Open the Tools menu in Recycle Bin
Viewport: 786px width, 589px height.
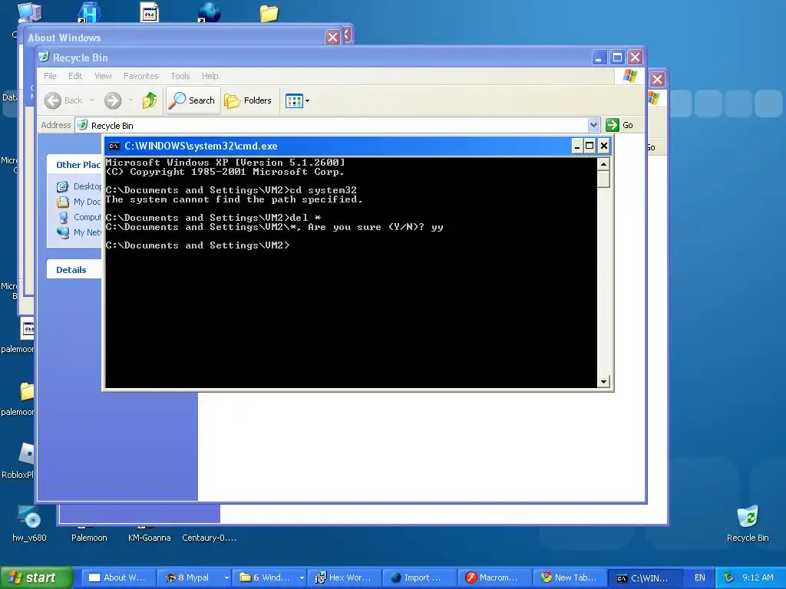pyautogui.click(x=180, y=76)
